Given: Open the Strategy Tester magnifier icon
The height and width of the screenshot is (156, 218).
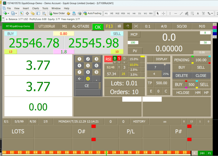Looking at the screenshot, I should tap(44, 13).
